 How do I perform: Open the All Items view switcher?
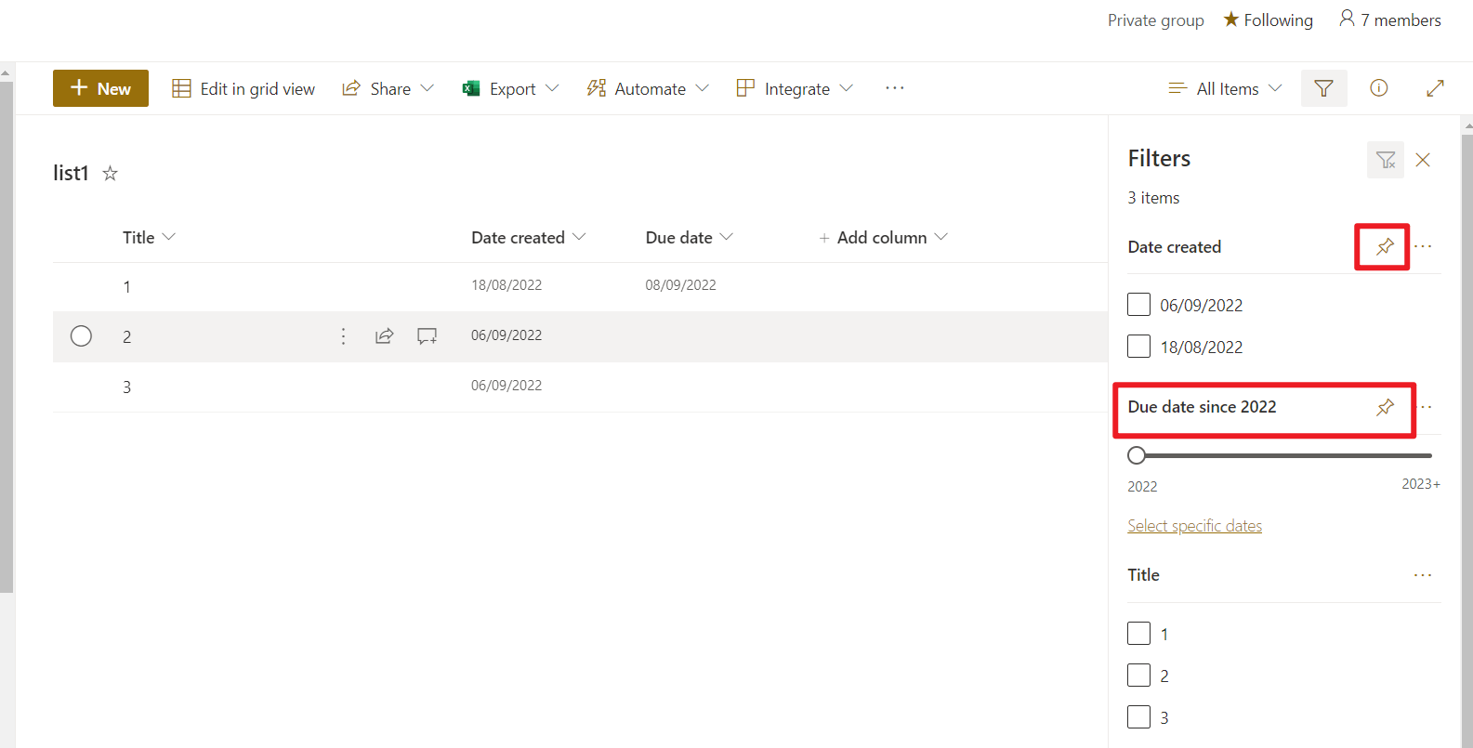click(1225, 88)
